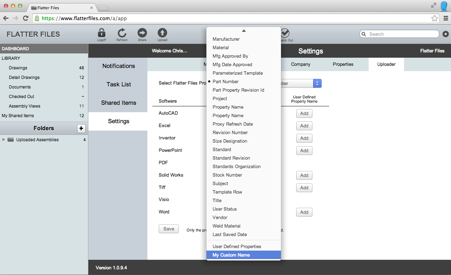Open the Settings section in sidebar
This screenshot has height=275, width=451.
118,121
